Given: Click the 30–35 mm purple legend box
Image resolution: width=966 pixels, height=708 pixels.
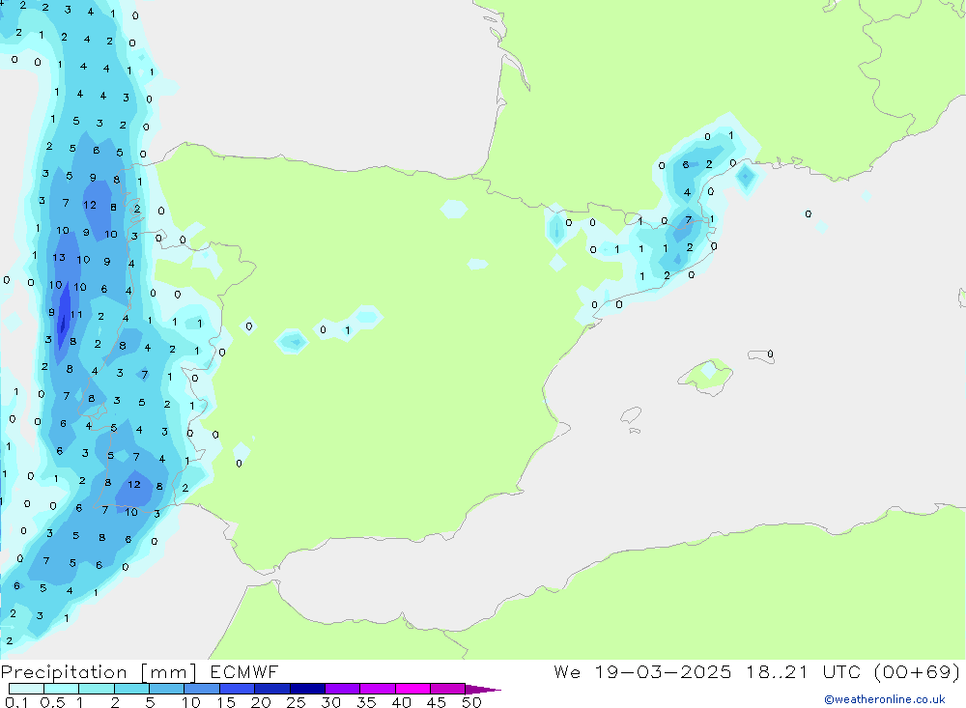Looking at the screenshot, I should tap(343, 689).
